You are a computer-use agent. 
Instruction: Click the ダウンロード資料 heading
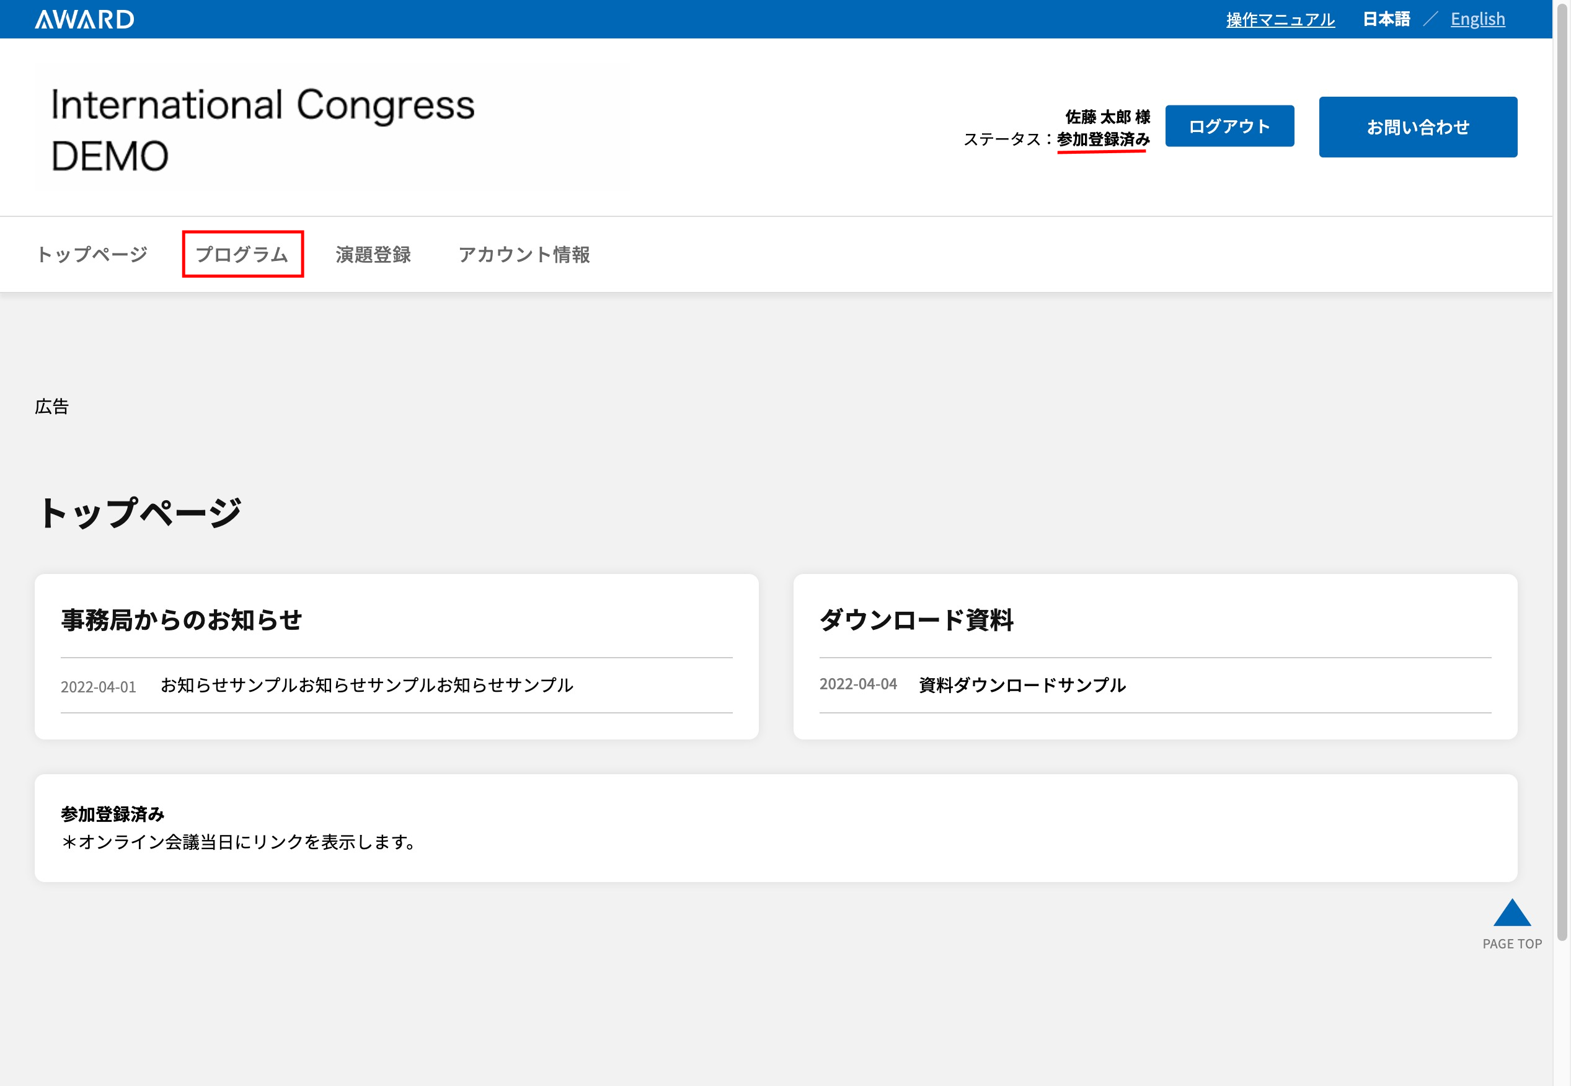point(916,620)
